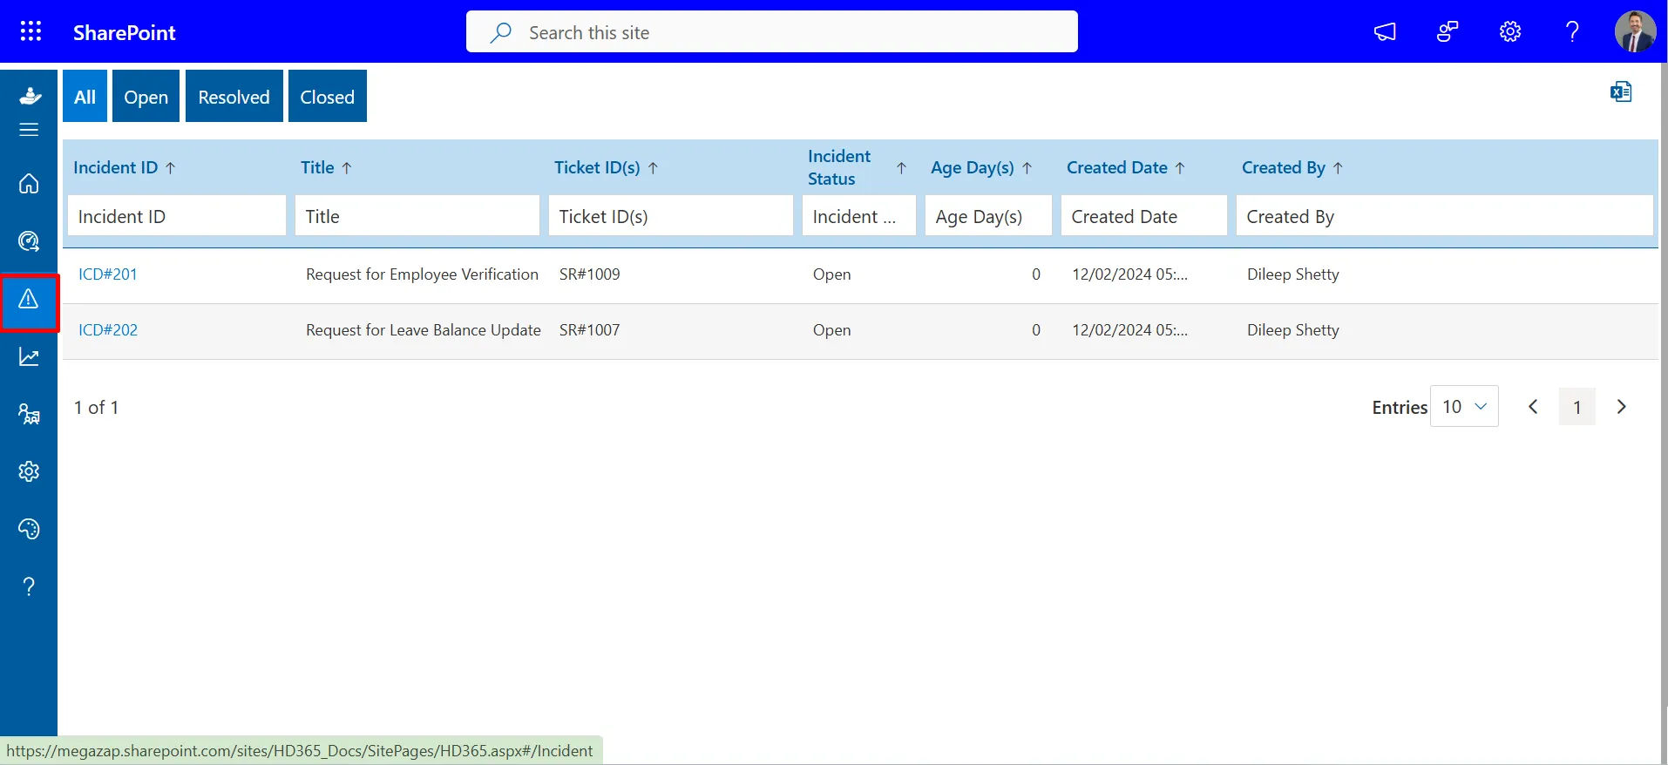
Task: Go to the next page arrow
Action: 1622,407
